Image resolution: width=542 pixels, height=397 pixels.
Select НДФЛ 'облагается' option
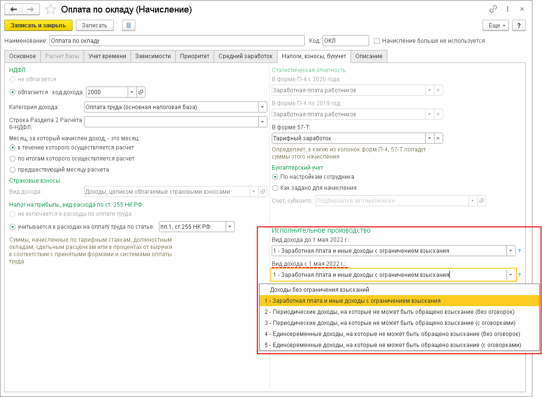point(12,92)
